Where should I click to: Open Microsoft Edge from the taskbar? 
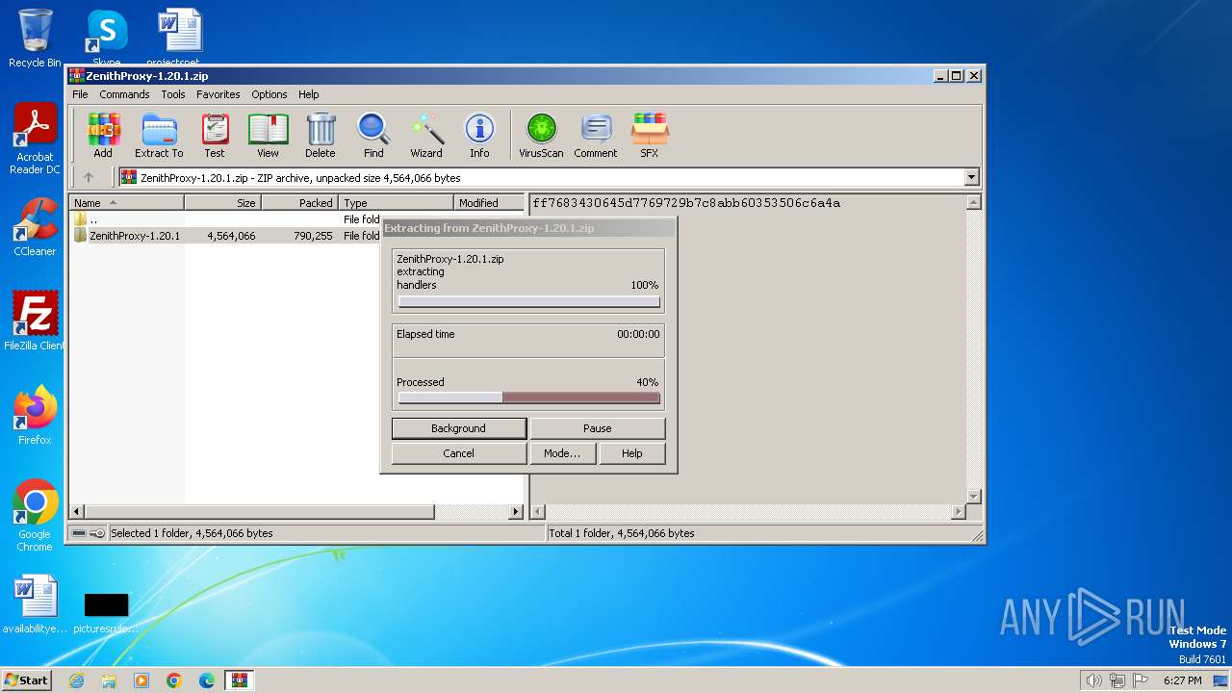[x=207, y=680]
